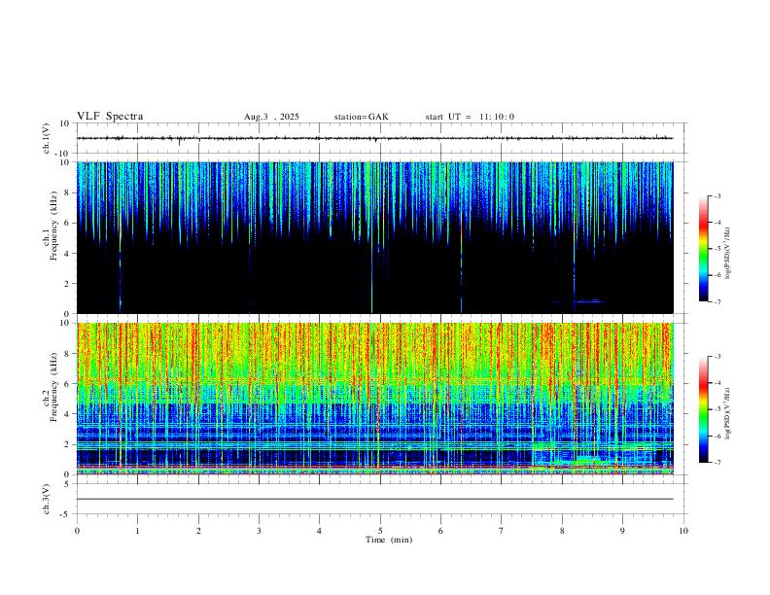Screen dimensions: 770x595
Task: Click the ch.1 spectrogram color bar
Action: click(x=703, y=249)
